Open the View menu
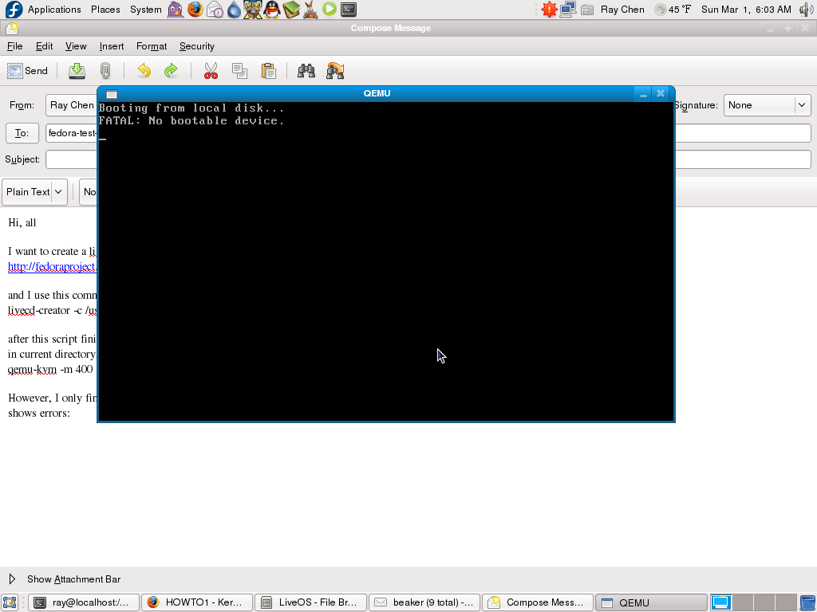817x612 pixels. click(x=76, y=46)
